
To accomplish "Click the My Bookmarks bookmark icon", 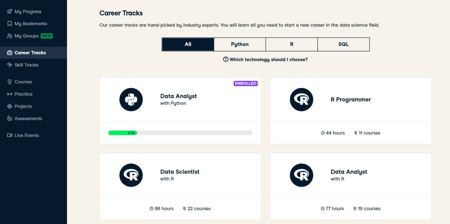I will pyautogui.click(x=9, y=24).
